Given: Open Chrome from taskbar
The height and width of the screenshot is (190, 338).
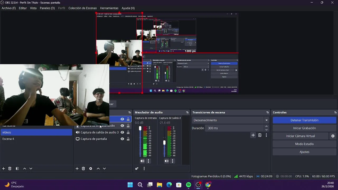Looking at the screenshot, I should click(208, 185).
